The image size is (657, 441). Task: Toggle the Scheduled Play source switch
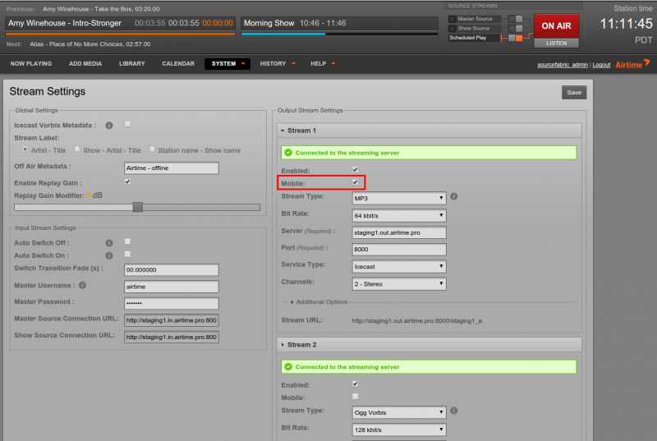tap(514, 38)
